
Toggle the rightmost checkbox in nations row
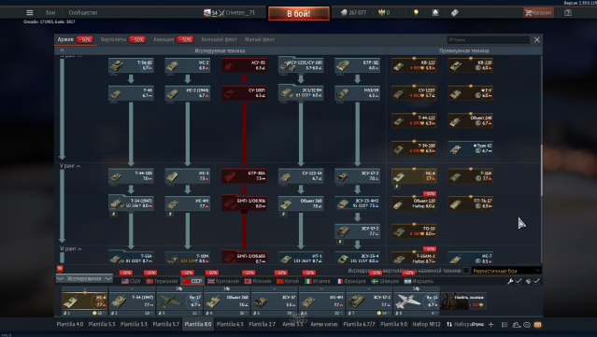tap(536, 281)
